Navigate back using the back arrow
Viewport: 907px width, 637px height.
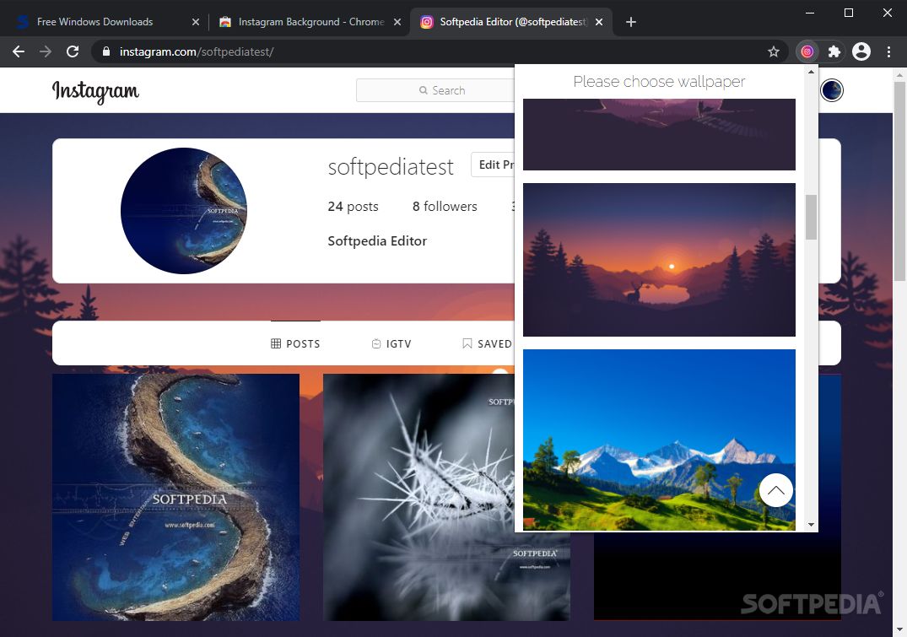(x=19, y=51)
